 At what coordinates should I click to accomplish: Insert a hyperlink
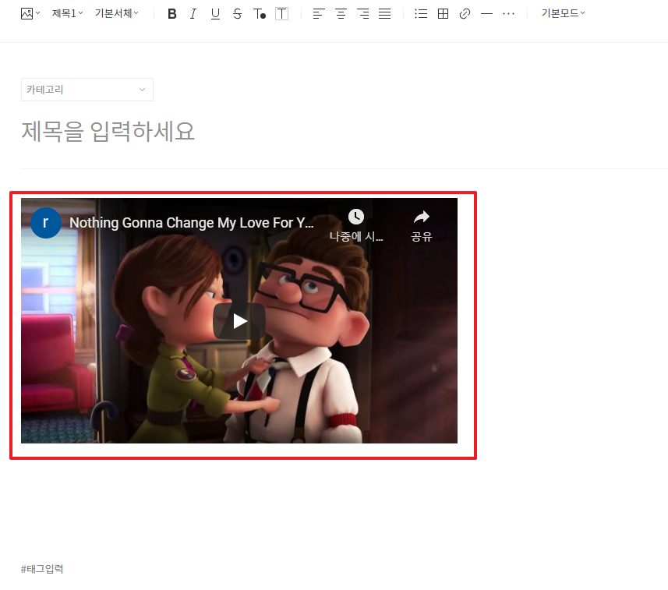point(465,14)
